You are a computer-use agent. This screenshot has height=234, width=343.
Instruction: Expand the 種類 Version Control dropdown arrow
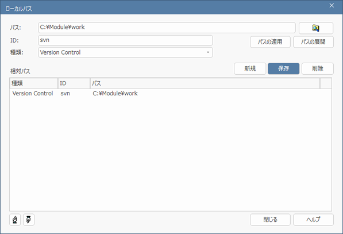coord(208,52)
